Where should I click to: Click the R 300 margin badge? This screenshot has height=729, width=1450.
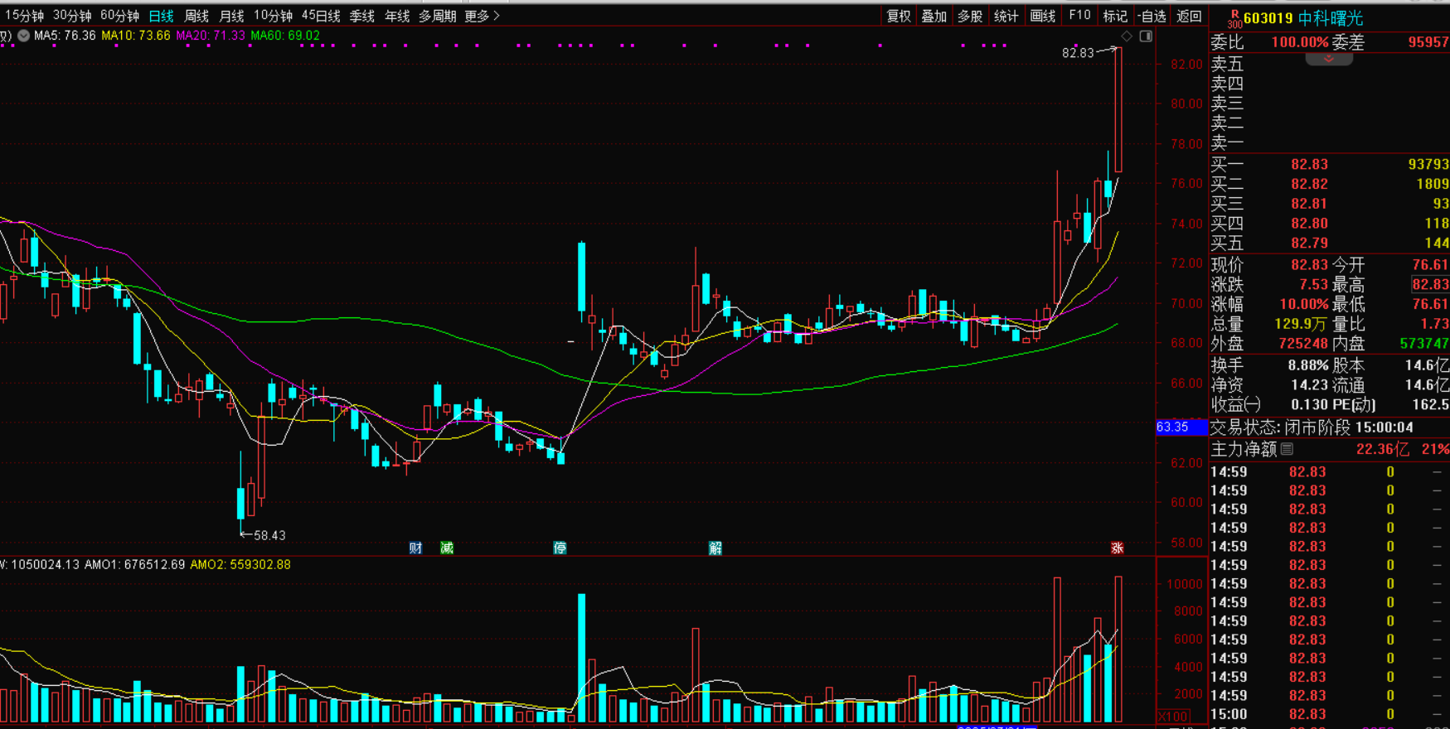click(x=1234, y=19)
